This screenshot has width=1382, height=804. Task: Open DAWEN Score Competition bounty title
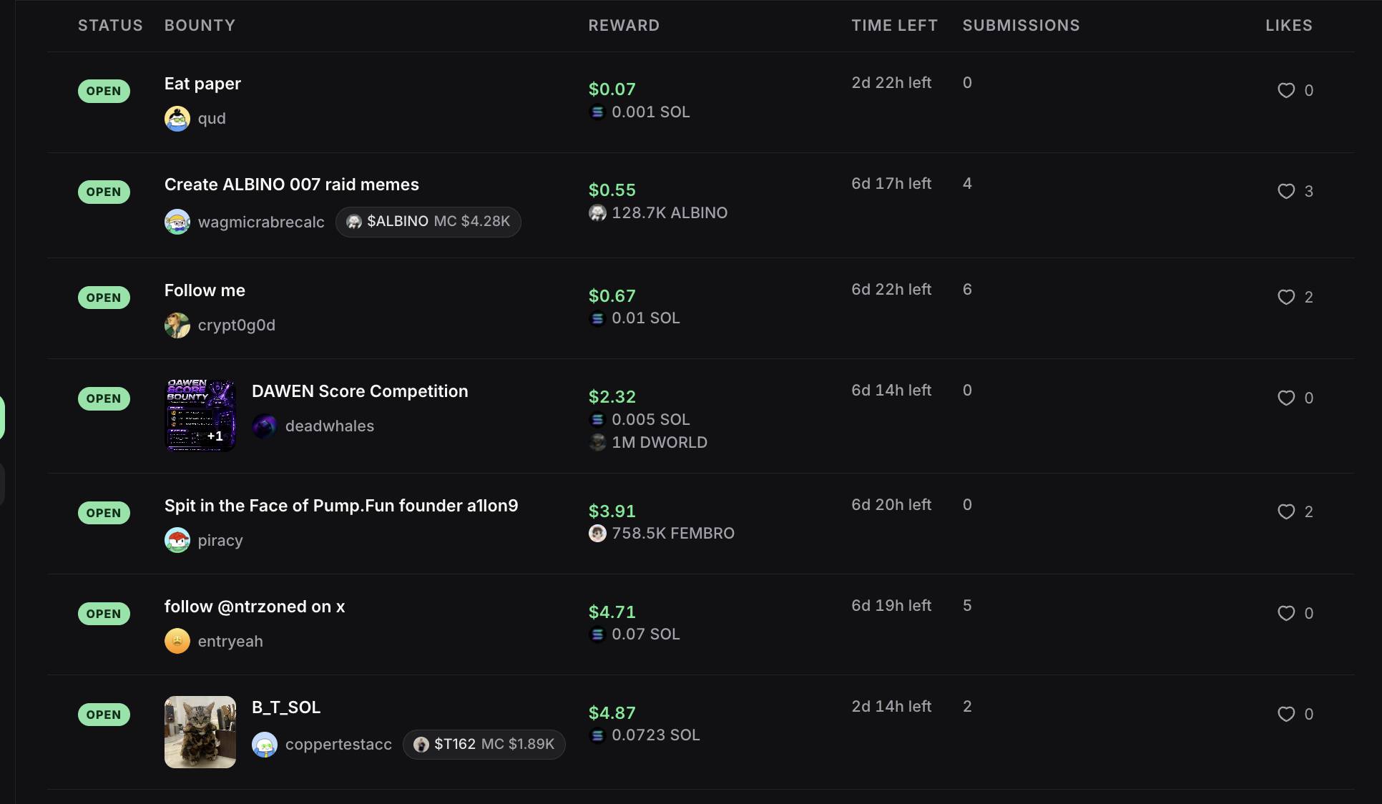(x=360, y=391)
